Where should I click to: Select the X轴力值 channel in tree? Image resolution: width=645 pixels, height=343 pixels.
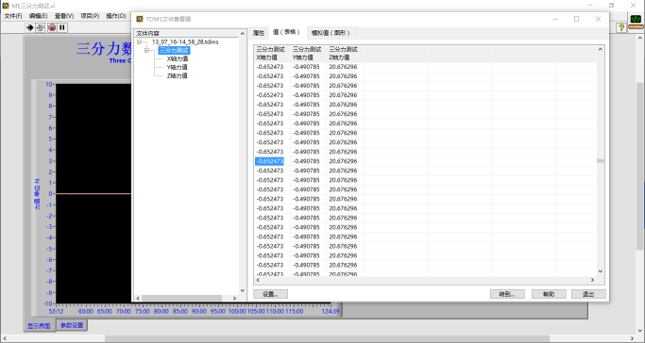pyautogui.click(x=178, y=58)
